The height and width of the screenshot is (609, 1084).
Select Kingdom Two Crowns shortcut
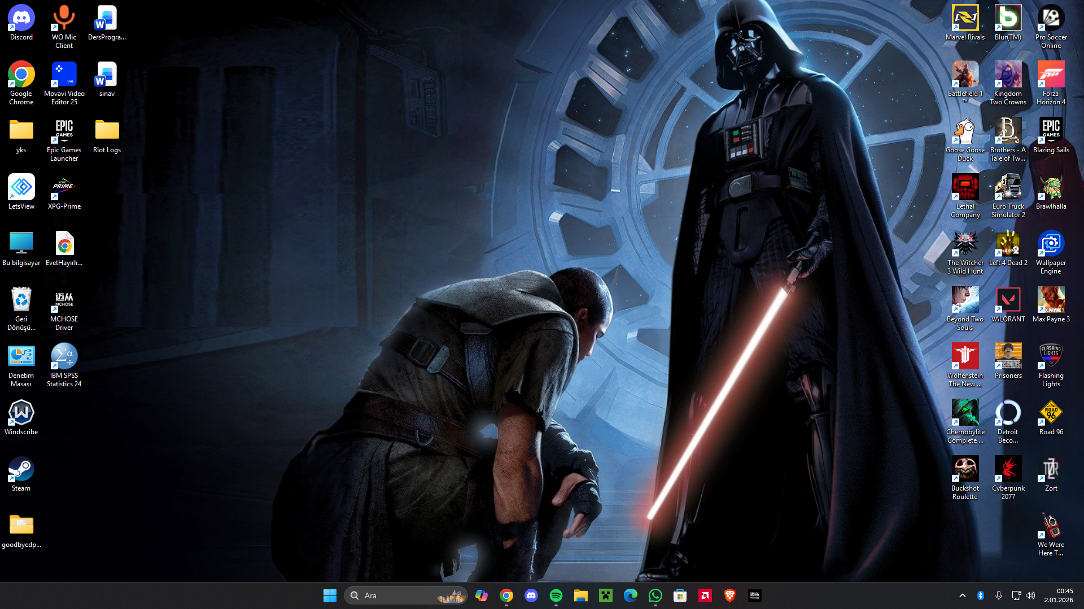click(x=1008, y=83)
